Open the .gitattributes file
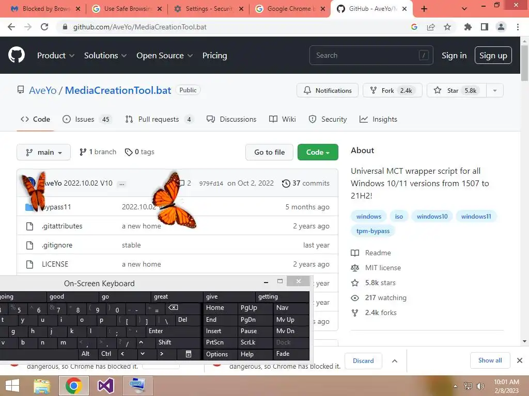Viewport: 529px width, 396px height. click(62, 226)
